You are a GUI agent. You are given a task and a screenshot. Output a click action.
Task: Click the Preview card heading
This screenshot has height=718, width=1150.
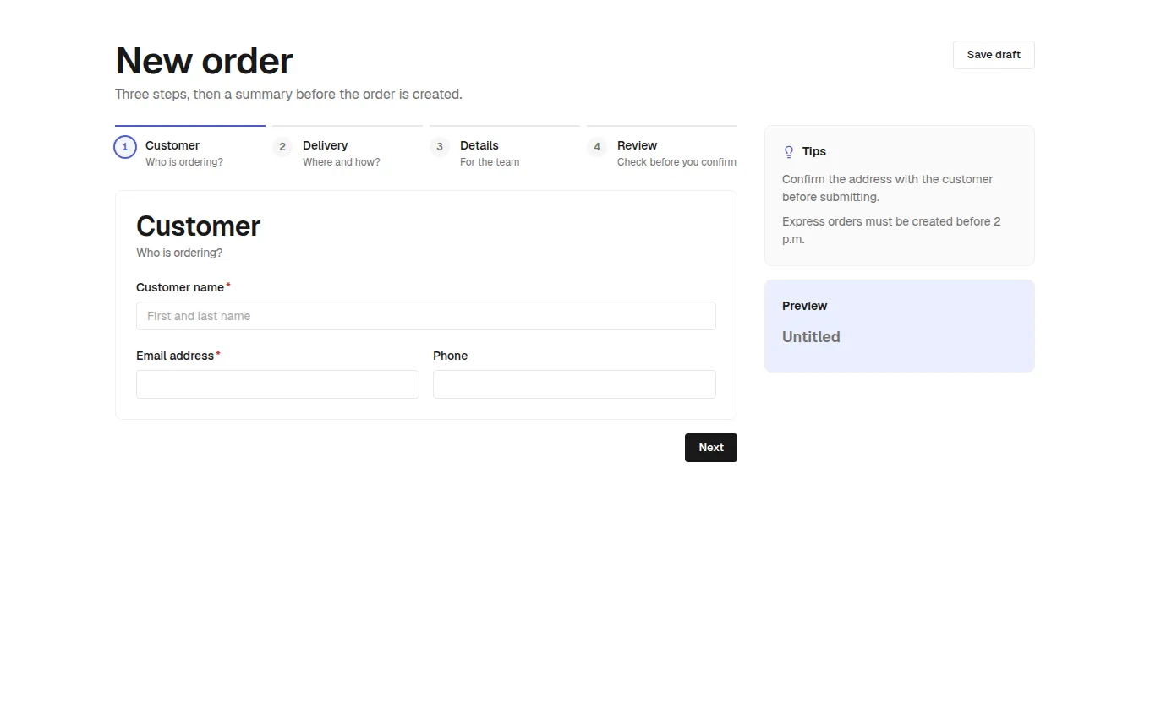point(804,306)
